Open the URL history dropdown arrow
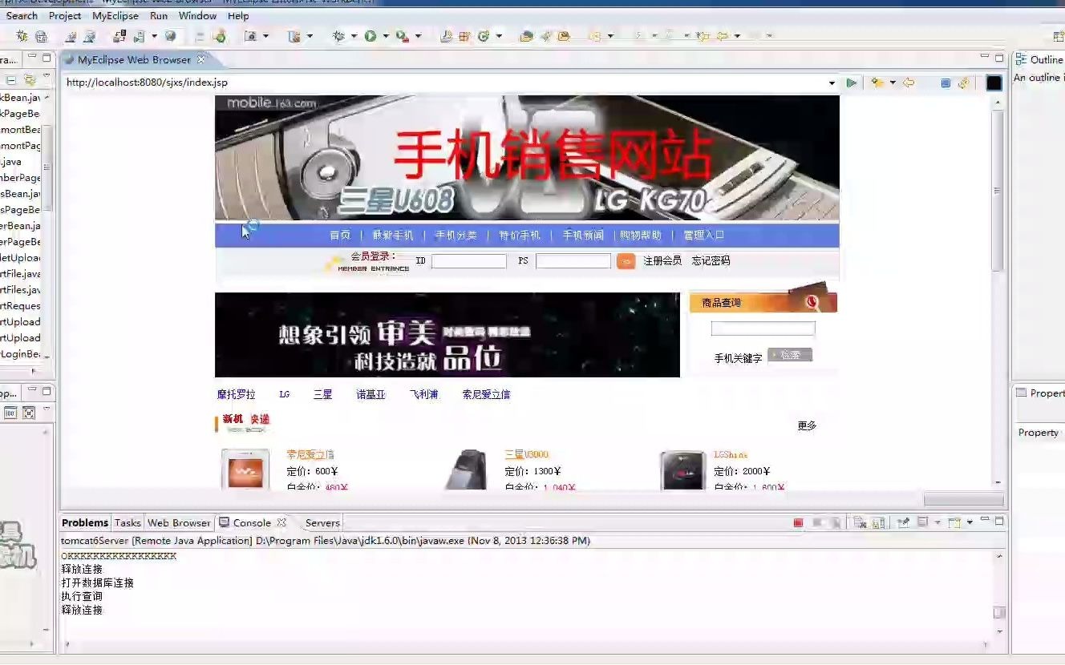This screenshot has width=1065, height=665. pyautogui.click(x=832, y=83)
